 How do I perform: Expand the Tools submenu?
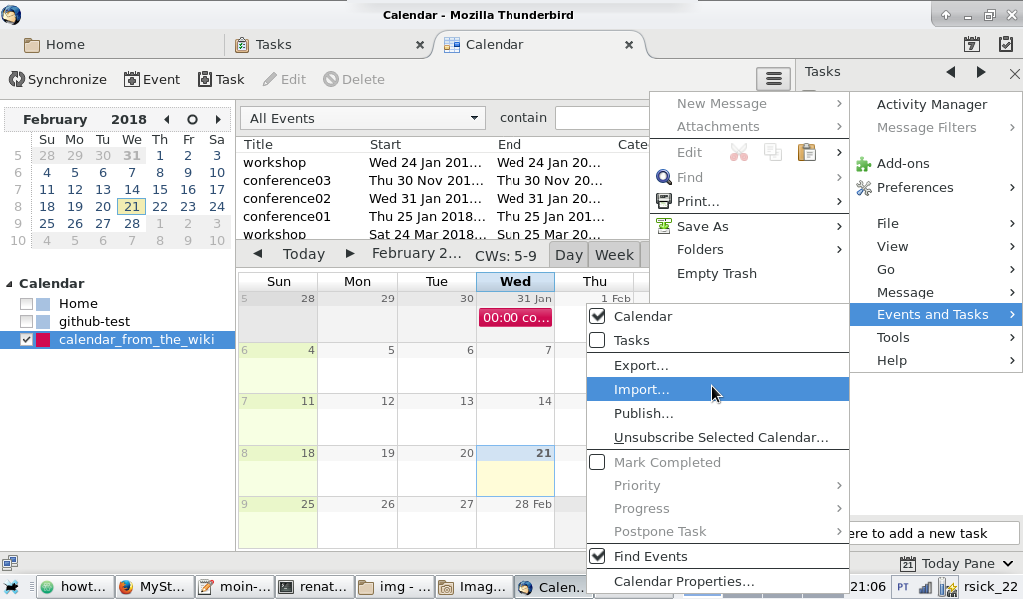pyautogui.click(x=935, y=337)
